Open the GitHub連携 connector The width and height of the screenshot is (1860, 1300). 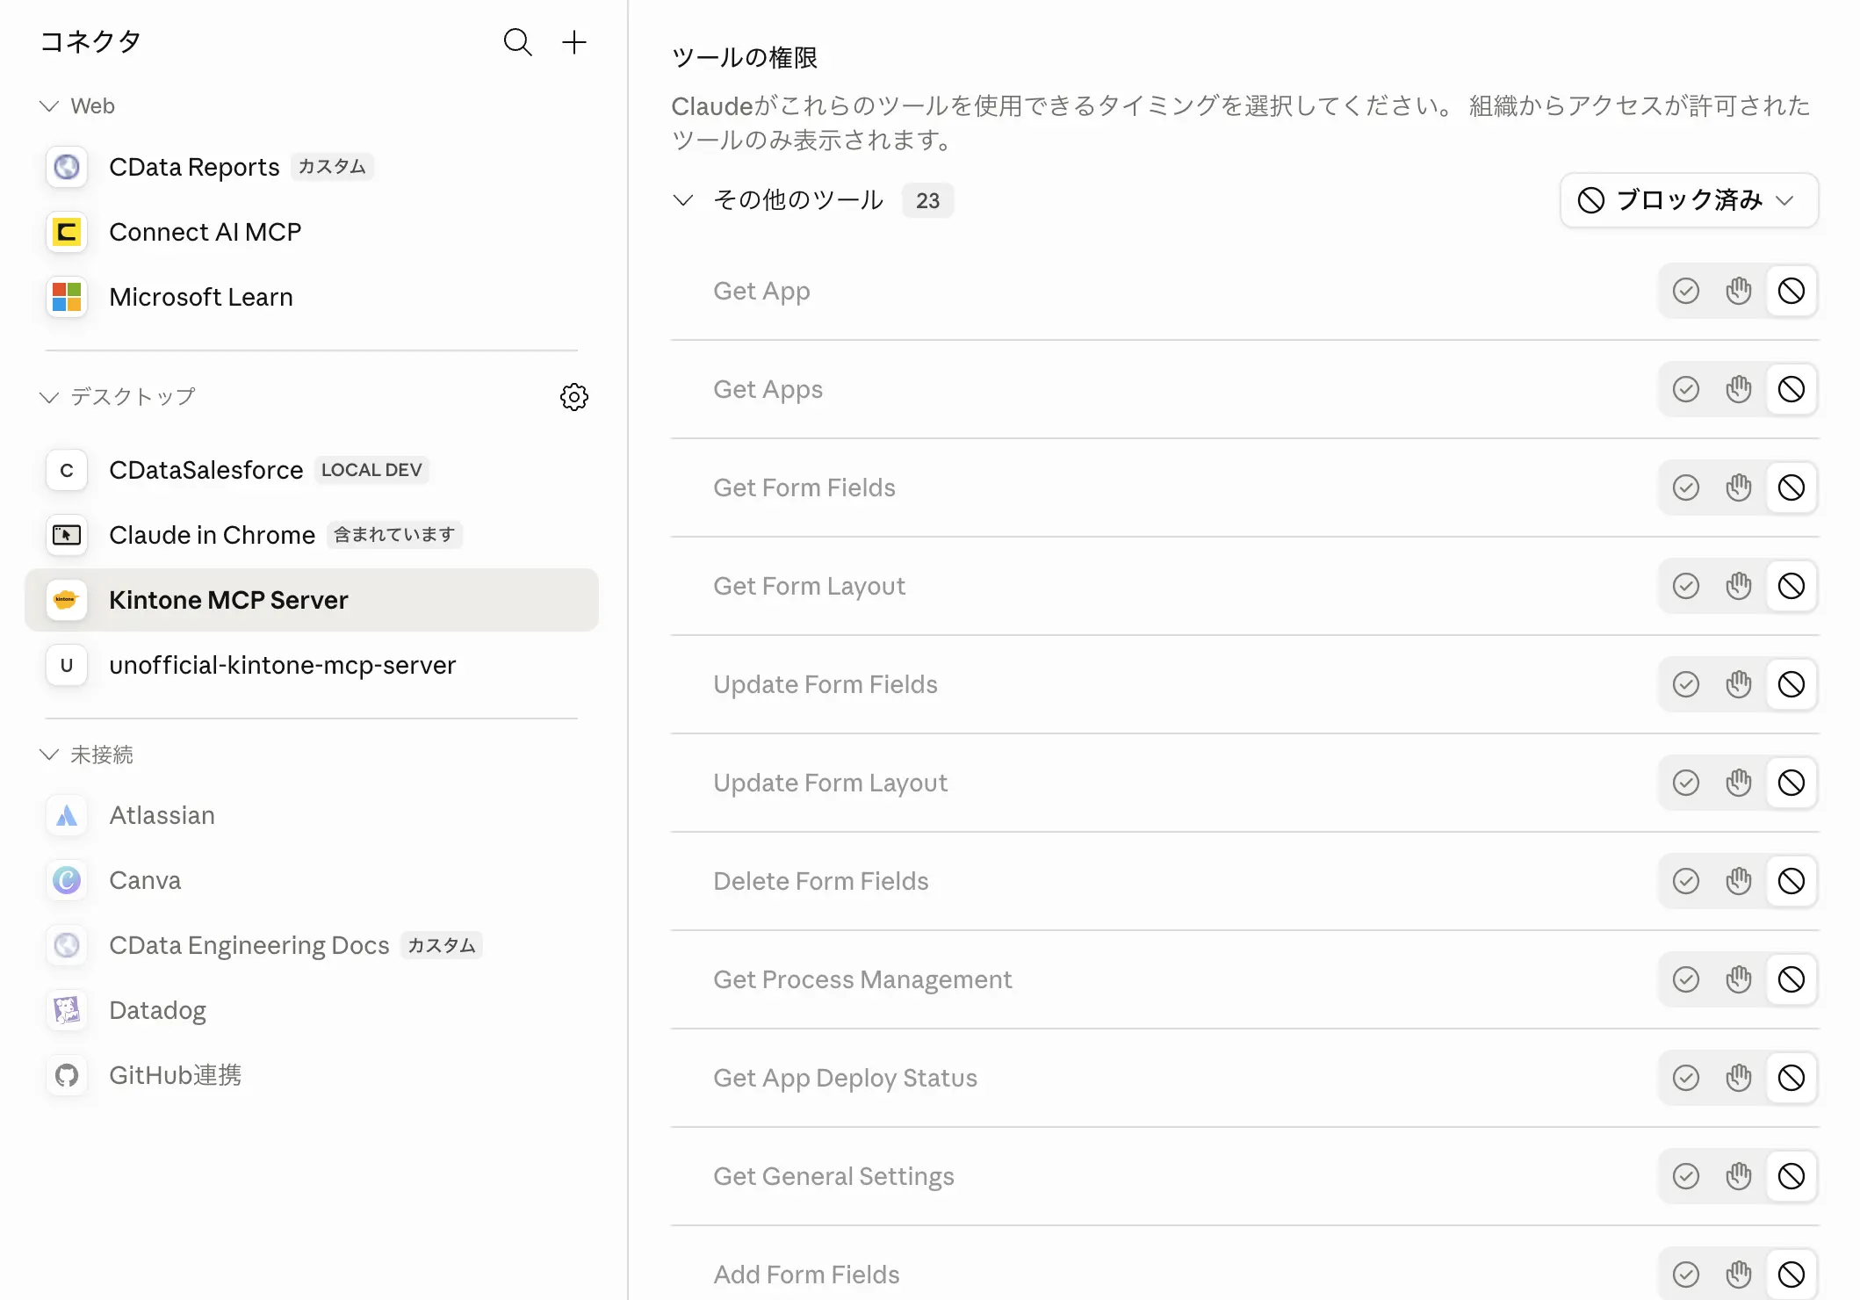pos(312,1075)
